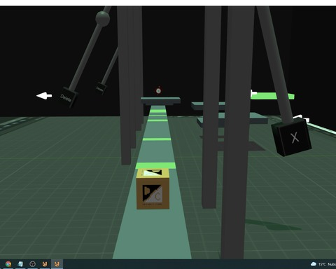
Task: Select the highlighted cat-face taskbar app
Action: 57,264
